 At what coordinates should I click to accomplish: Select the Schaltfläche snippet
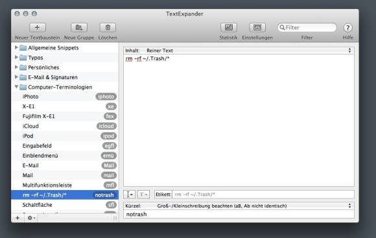65,205
